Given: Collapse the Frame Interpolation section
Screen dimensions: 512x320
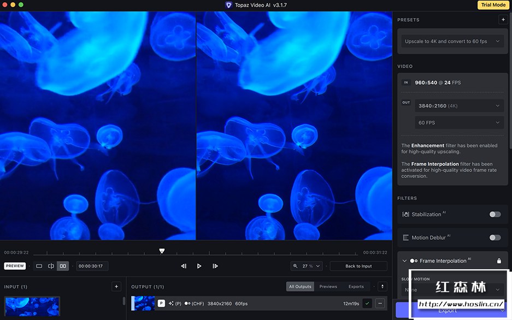Looking at the screenshot, I should point(405,261).
